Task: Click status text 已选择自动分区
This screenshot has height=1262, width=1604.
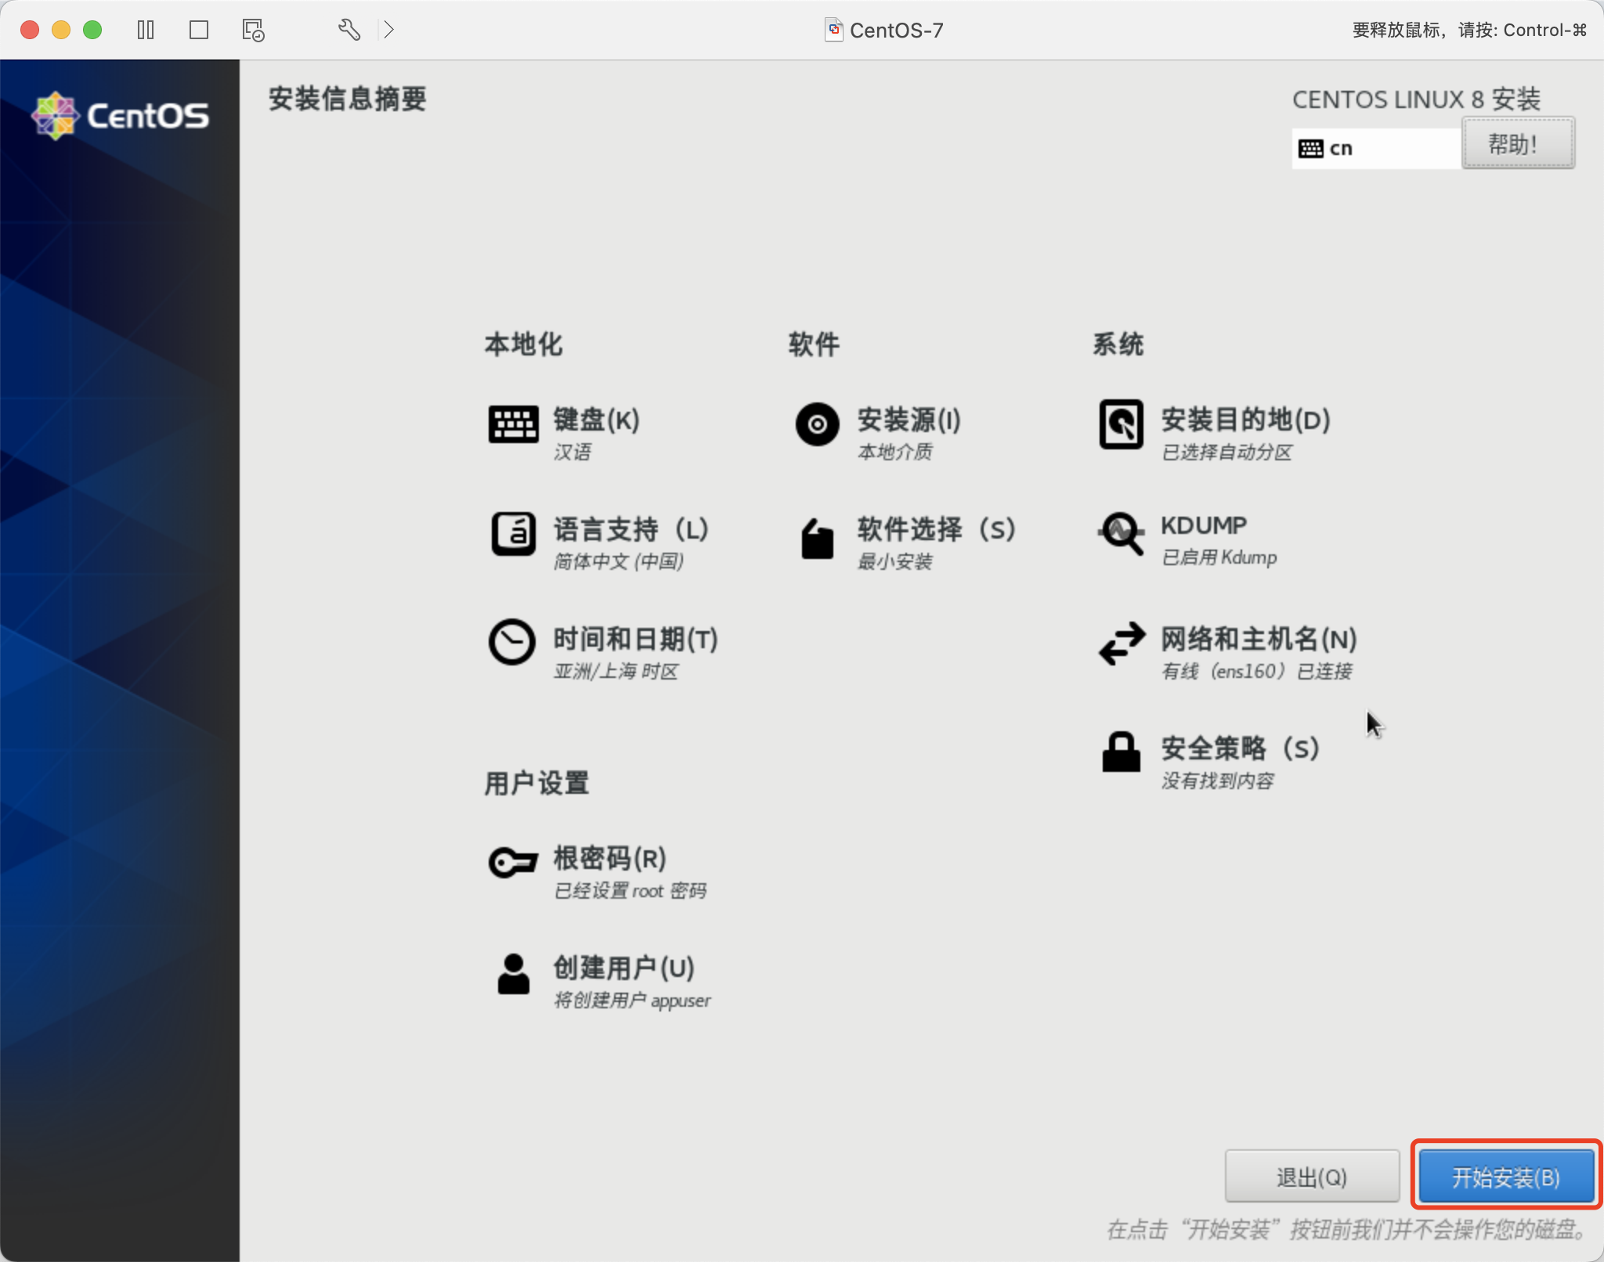Action: 1226,452
